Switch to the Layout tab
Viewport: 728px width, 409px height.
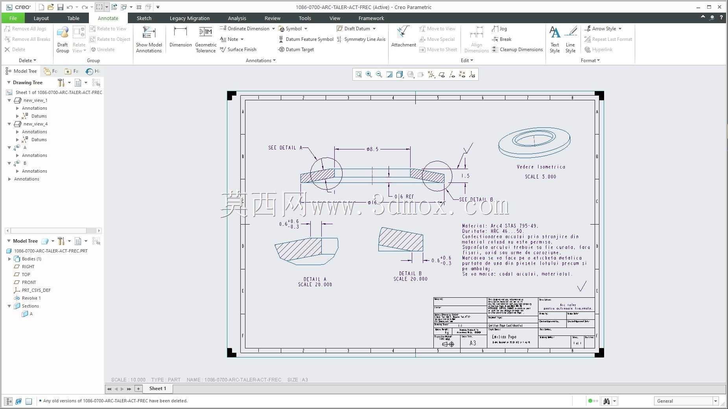pyautogui.click(x=41, y=18)
